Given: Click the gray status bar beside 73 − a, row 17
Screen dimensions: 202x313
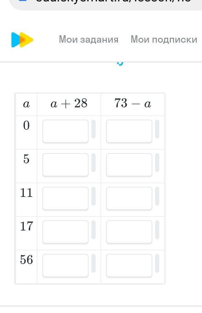Looking at the screenshot, I should (x=157, y=229).
